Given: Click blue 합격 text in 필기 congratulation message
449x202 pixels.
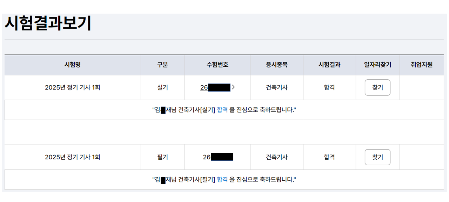Looking at the screenshot, I should (222, 180).
